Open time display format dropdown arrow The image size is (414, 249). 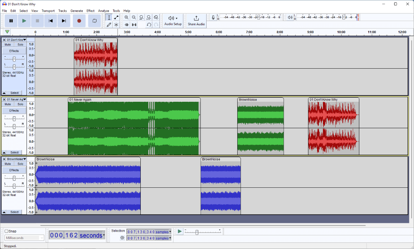104,235
